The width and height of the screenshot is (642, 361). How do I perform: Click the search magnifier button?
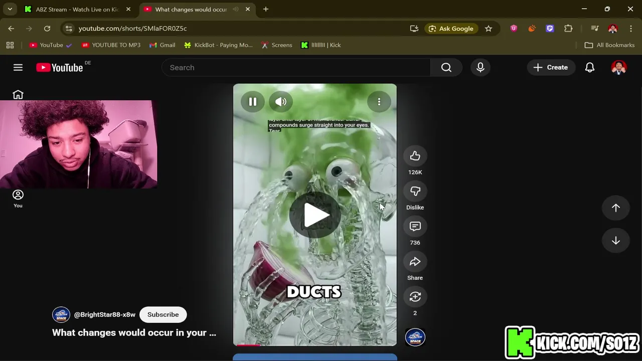[x=446, y=67]
